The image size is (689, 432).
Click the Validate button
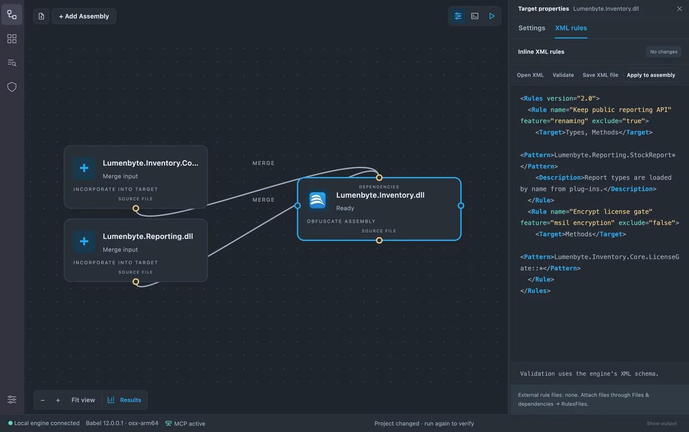click(563, 75)
